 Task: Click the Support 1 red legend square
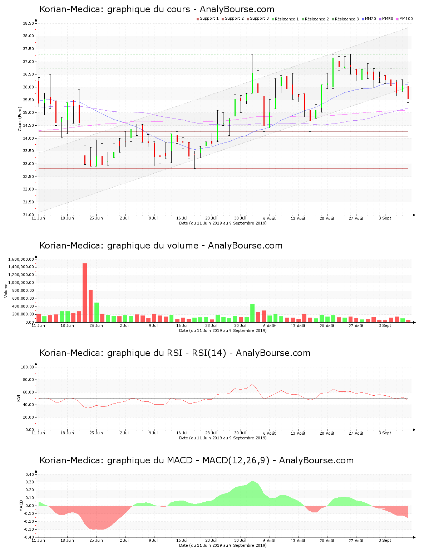pos(198,19)
